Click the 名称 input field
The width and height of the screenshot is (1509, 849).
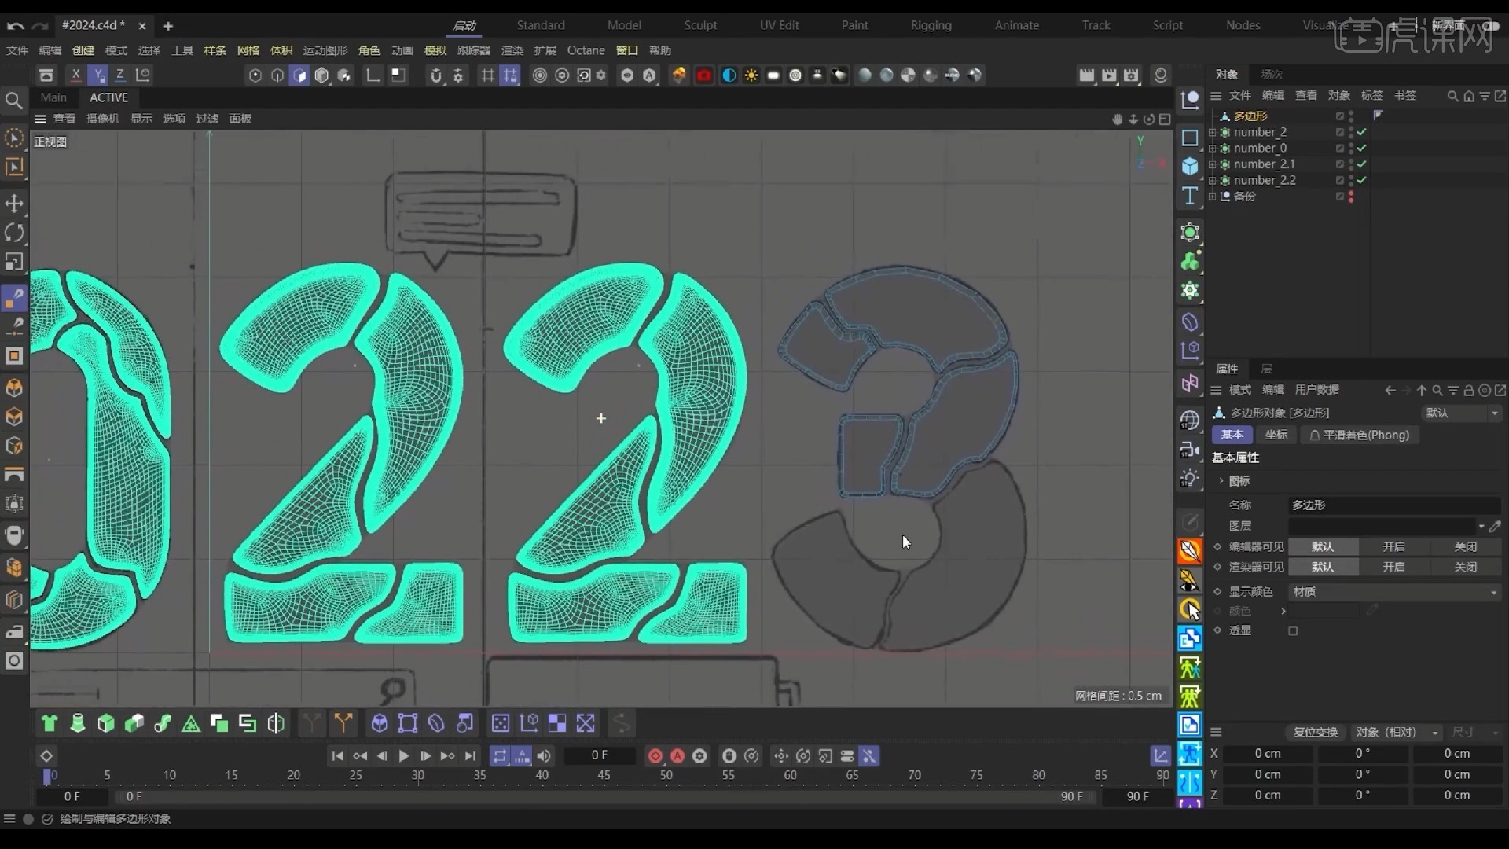(x=1394, y=505)
